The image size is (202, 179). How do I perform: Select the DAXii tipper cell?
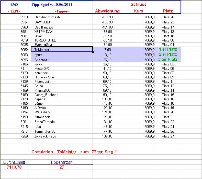(x=62, y=36)
